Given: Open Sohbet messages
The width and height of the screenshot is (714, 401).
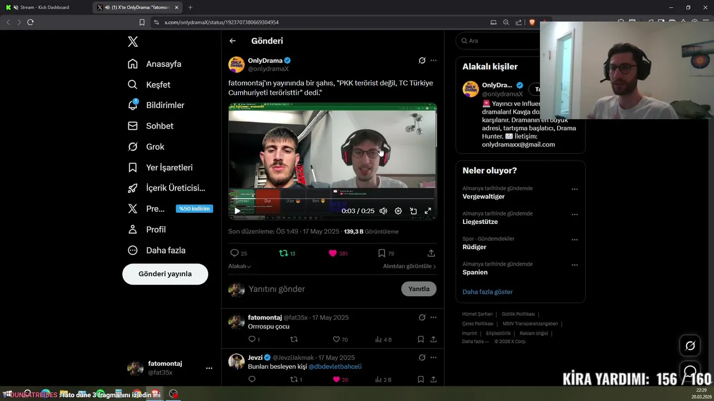Looking at the screenshot, I should pyautogui.click(x=151, y=126).
